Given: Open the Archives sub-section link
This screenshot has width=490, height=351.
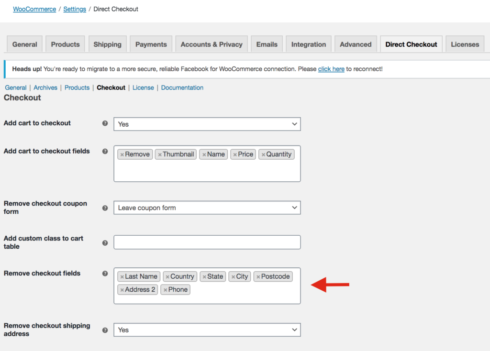Looking at the screenshot, I should click(x=45, y=88).
